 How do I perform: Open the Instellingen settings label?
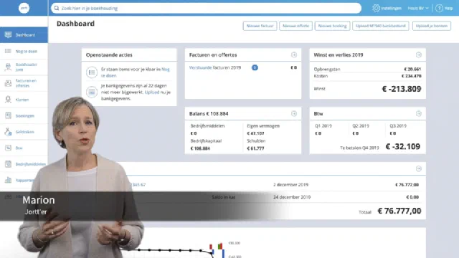click(391, 8)
